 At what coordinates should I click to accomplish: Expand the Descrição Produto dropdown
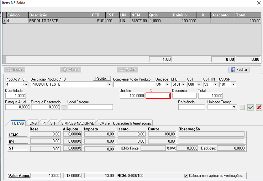(109, 84)
